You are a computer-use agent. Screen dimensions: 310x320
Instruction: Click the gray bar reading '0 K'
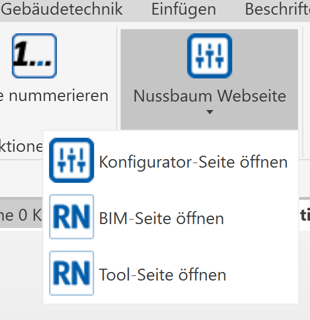(x=21, y=214)
